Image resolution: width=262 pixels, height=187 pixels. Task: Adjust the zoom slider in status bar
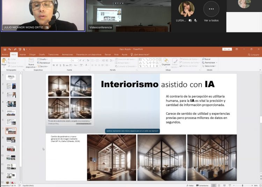(242, 185)
